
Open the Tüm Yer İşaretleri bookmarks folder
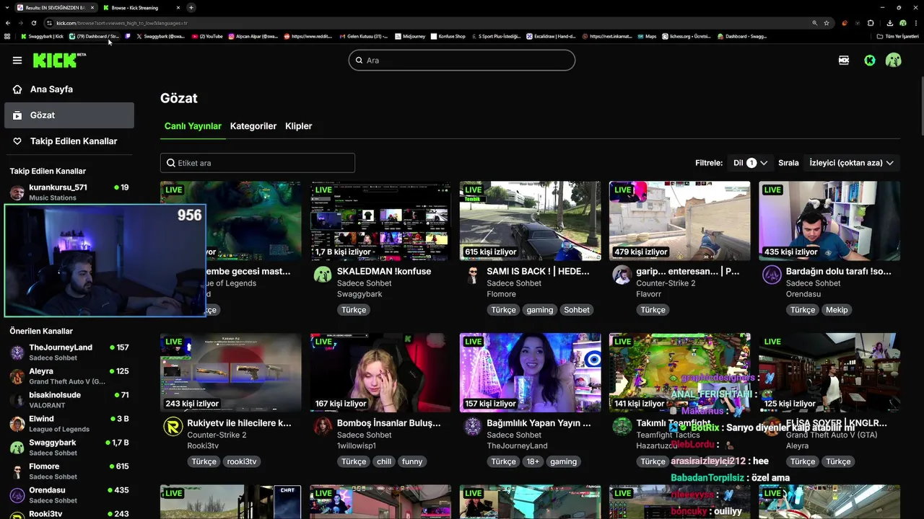click(x=897, y=36)
